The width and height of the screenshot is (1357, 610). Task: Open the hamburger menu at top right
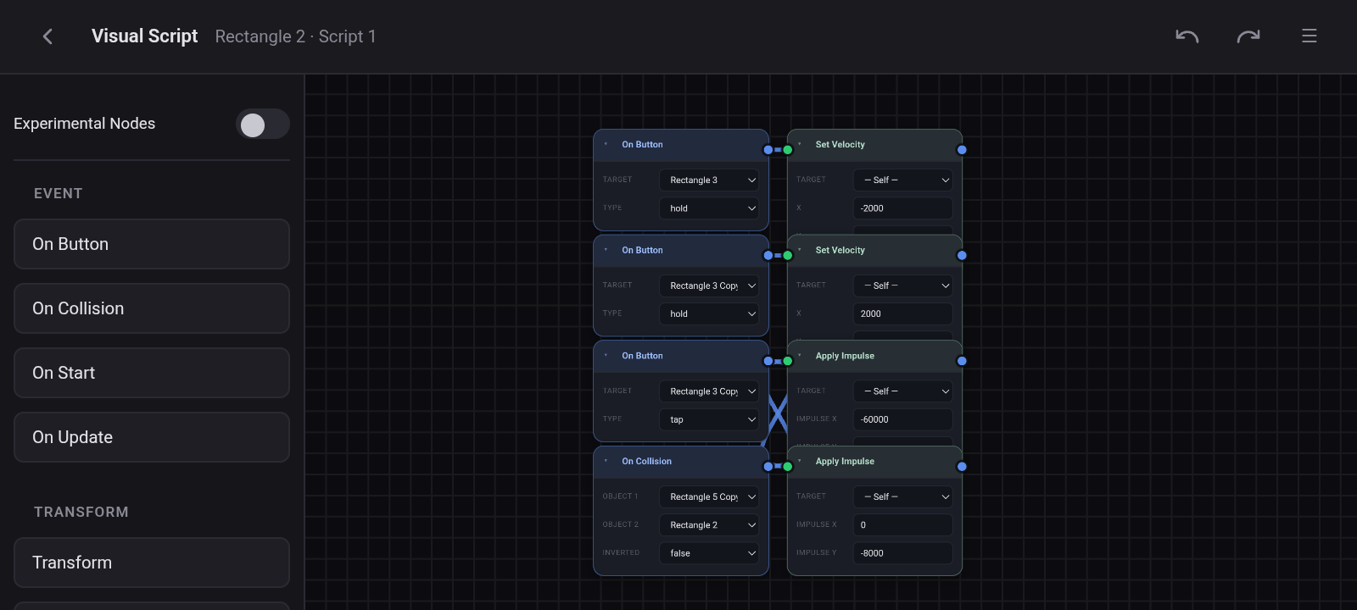click(1310, 36)
